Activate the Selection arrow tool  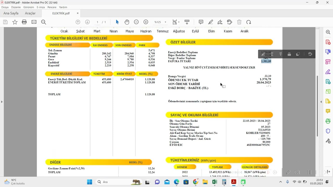point(117,22)
